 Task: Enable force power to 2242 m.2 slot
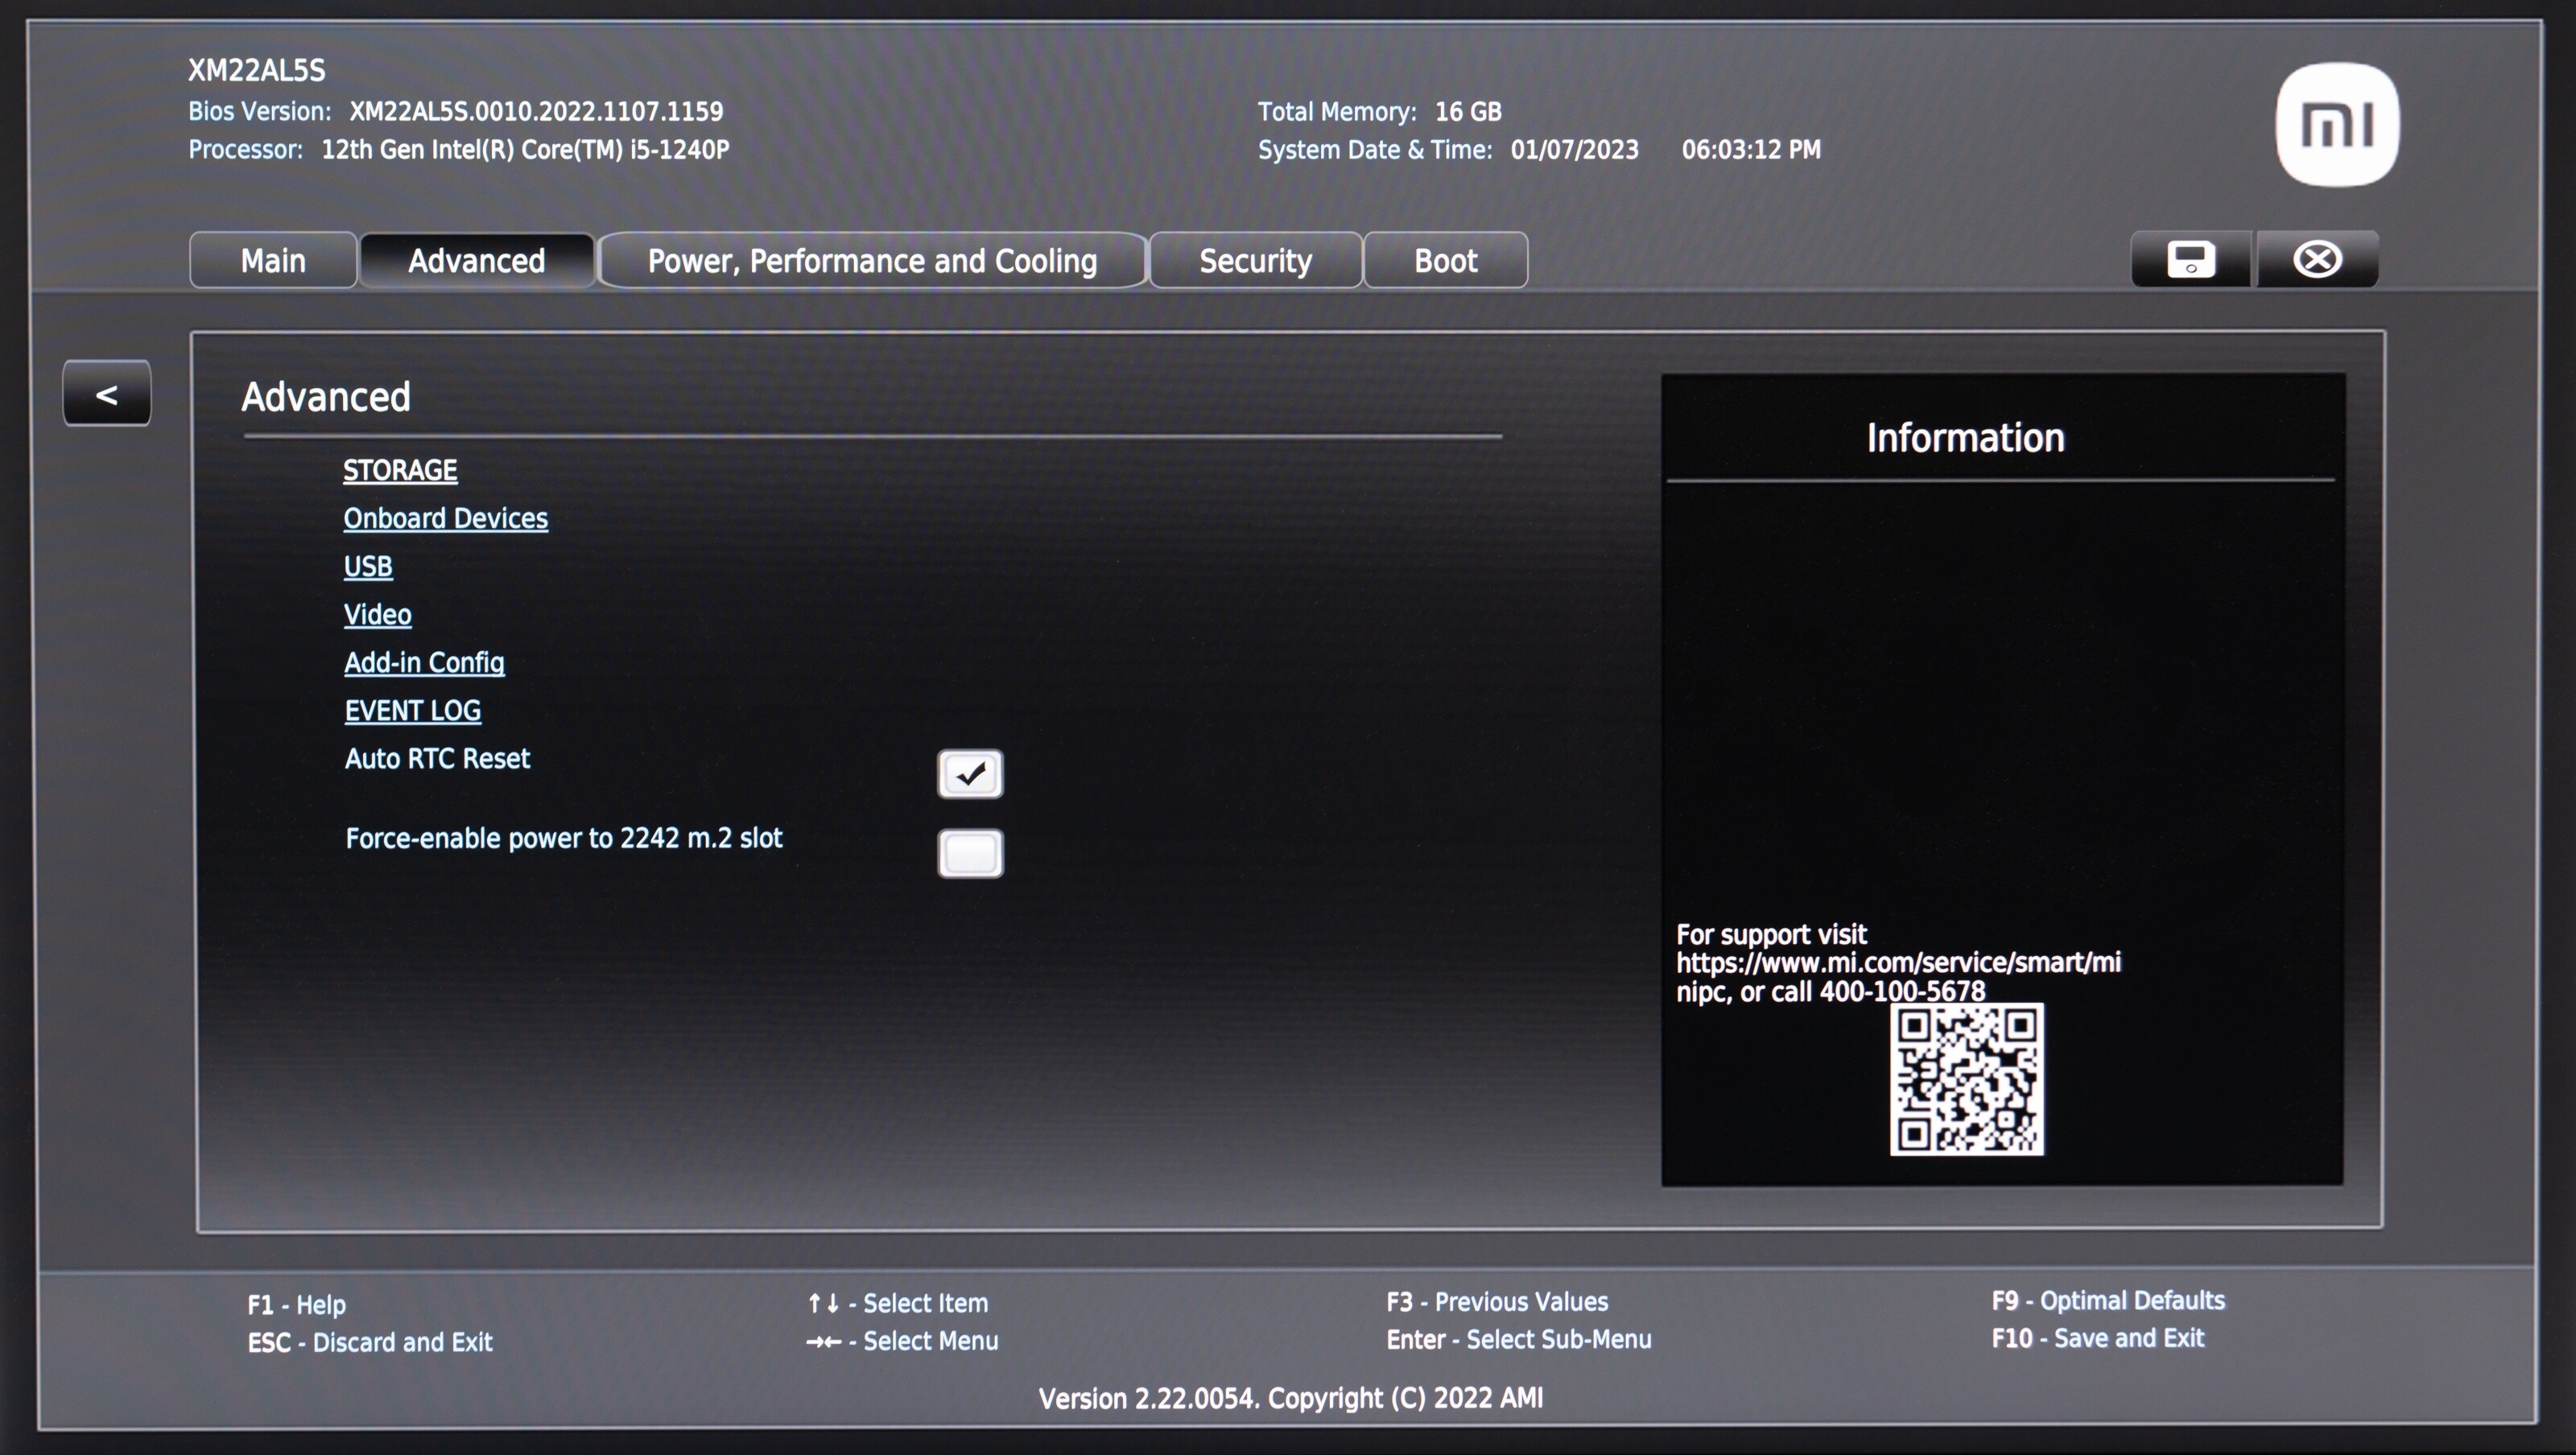click(x=969, y=853)
